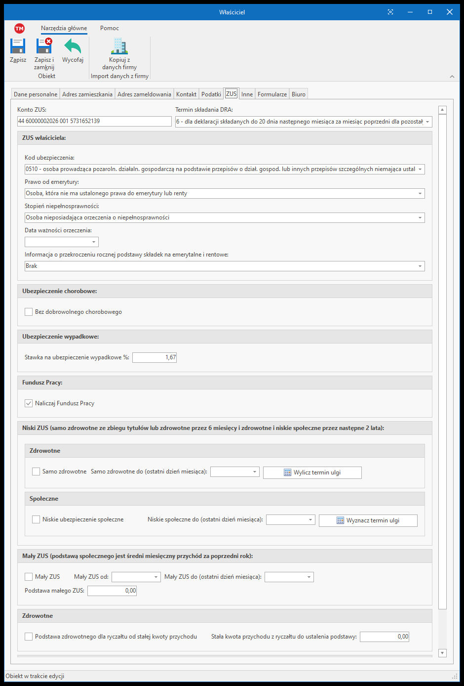Tick the Mały ZUS checkbox
The width and height of the screenshot is (464, 686).
click(x=29, y=577)
